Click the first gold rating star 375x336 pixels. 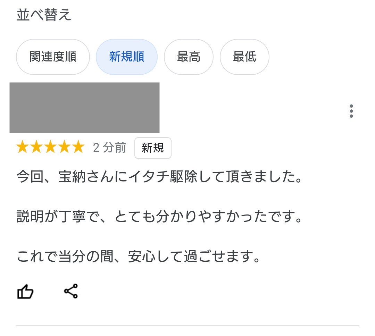[x=23, y=147]
